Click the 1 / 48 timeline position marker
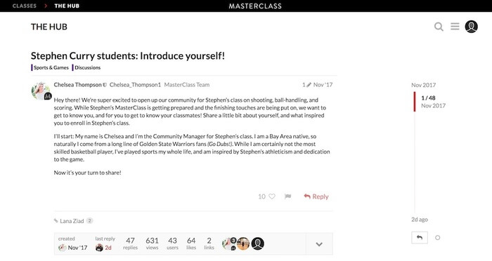Image resolution: width=492 pixels, height=261 pixels. coord(428,98)
